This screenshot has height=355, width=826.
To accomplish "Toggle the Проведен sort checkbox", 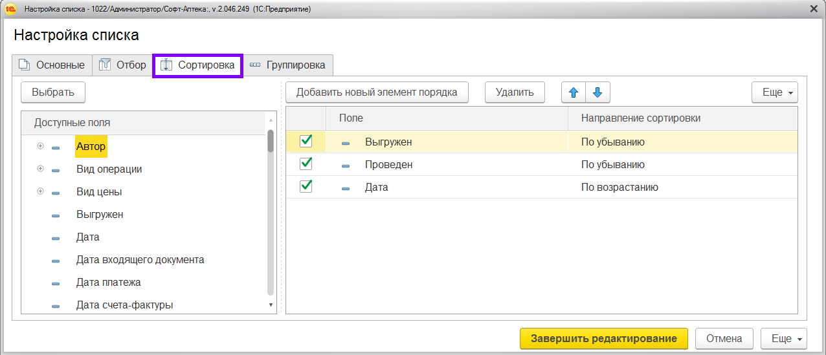I will pyautogui.click(x=306, y=164).
